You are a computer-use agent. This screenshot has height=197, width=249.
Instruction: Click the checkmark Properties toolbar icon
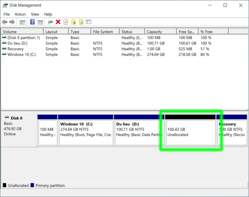tap(66, 22)
